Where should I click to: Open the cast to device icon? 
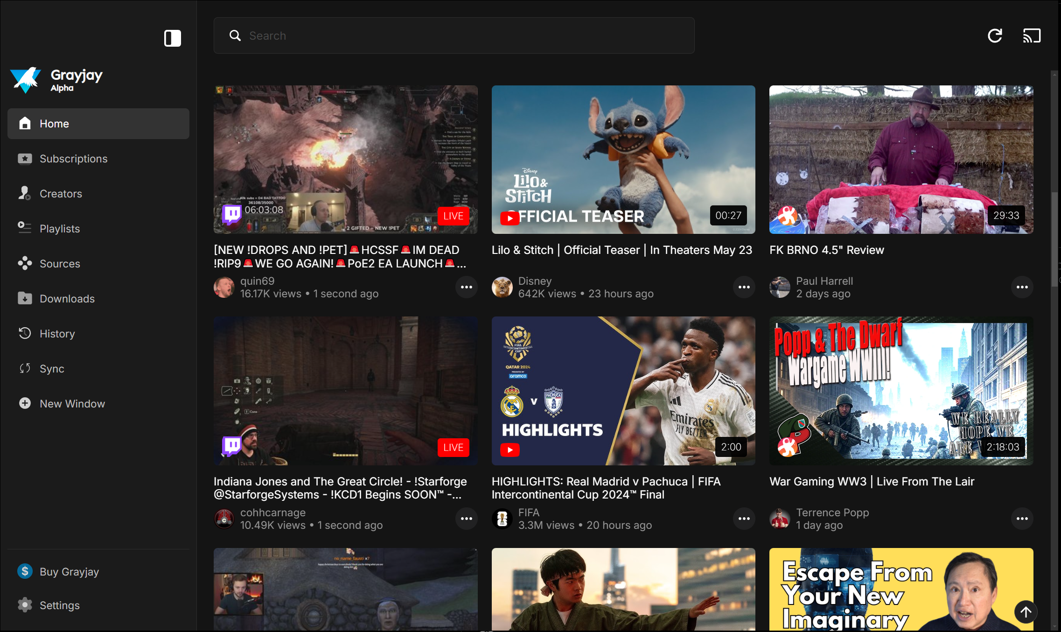pyautogui.click(x=1032, y=36)
